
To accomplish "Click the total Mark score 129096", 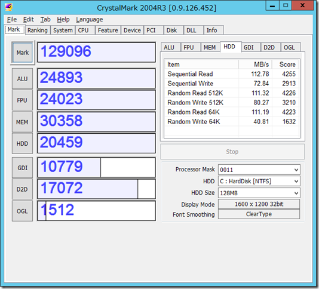I will coord(96,53).
